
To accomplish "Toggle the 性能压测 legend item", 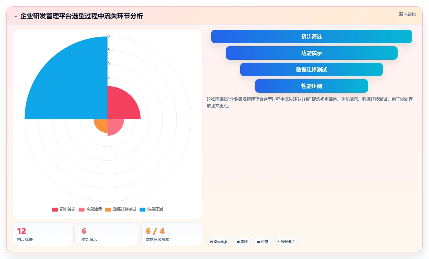I will click(151, 209).
